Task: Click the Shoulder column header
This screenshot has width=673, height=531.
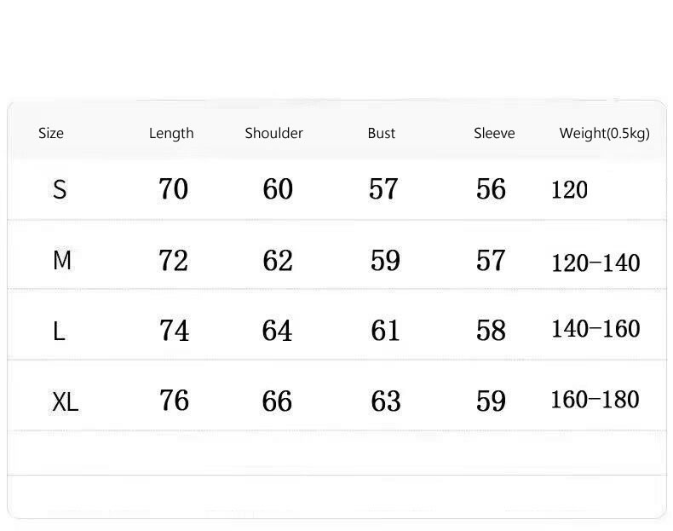Action: (x=273, y=133)
